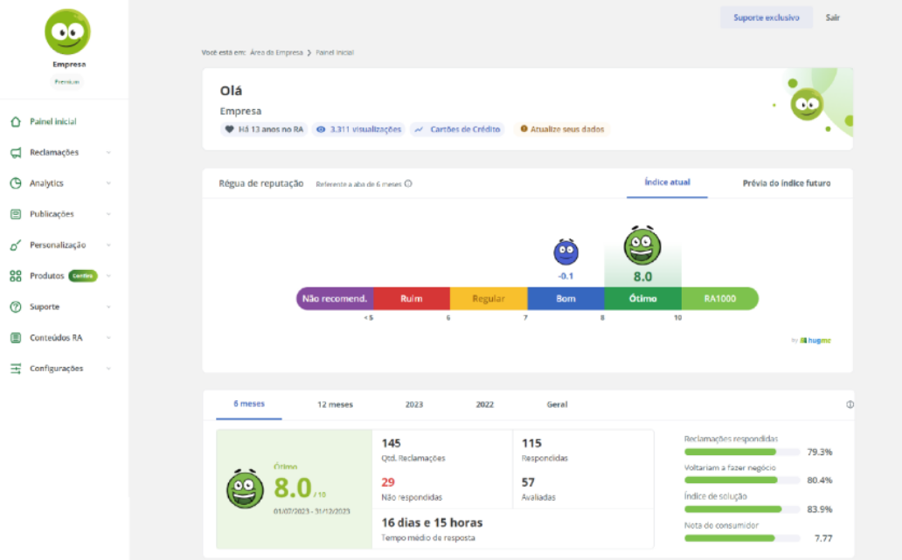Click the Ótimo segment on reputation ruler
Screen dimensions: 902x560
point(642,299)
